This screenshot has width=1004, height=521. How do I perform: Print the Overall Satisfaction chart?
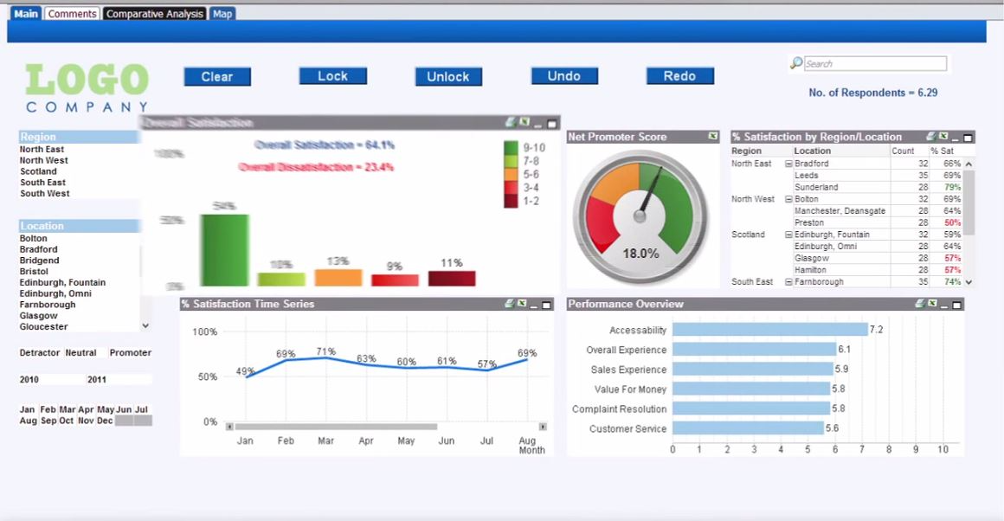pos(510,121)
